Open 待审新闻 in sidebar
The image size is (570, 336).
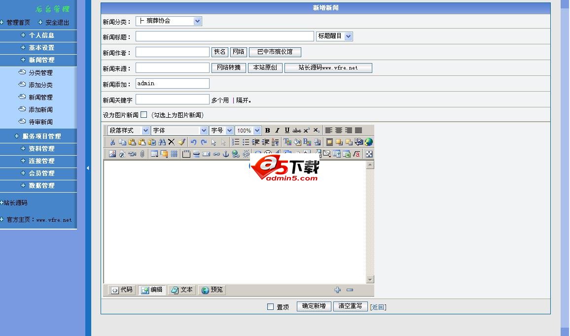tap(40, 122)
